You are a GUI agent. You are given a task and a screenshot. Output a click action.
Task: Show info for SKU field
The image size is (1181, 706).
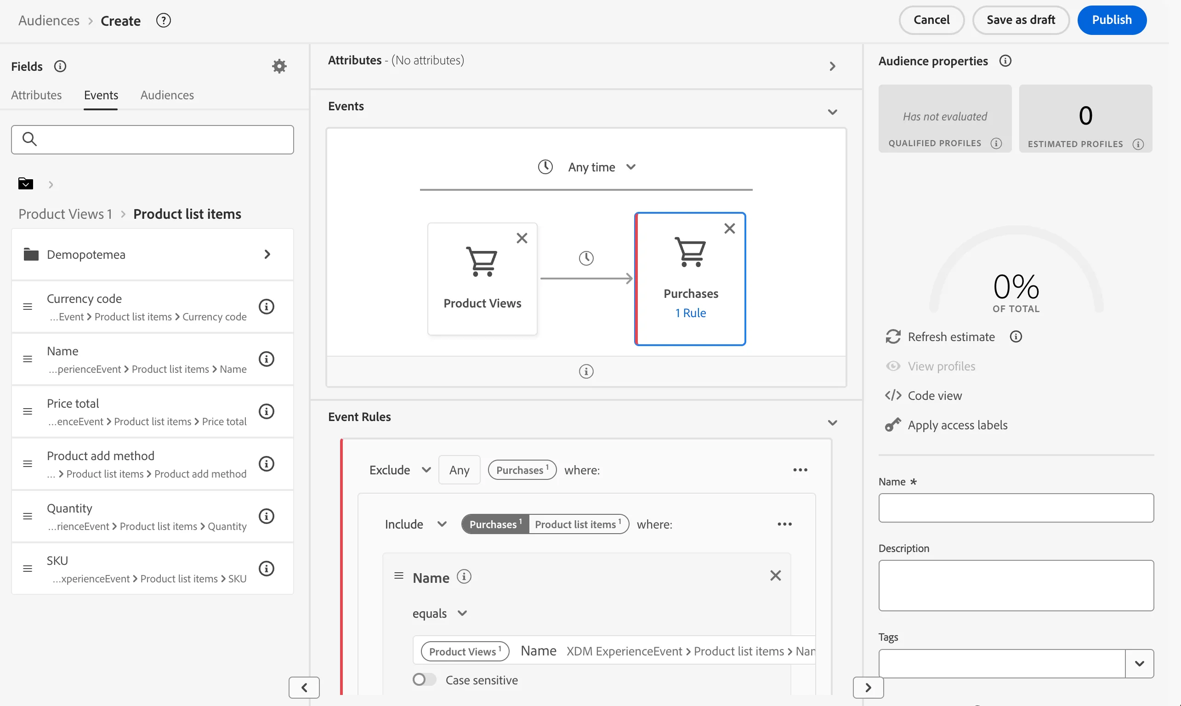click(x=267, y=568)
